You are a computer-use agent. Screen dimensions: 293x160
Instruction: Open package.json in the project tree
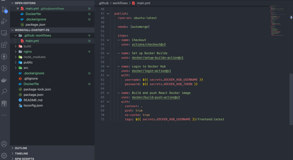(x=52, y=95)
